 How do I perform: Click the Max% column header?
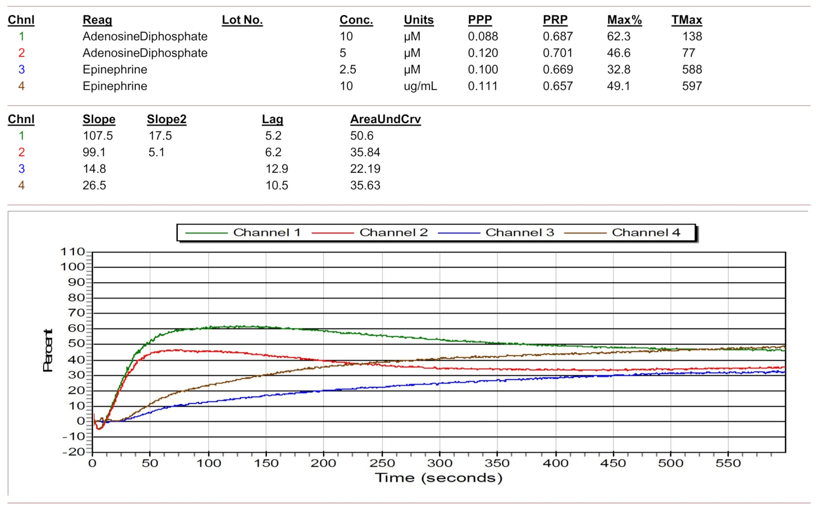624,20
